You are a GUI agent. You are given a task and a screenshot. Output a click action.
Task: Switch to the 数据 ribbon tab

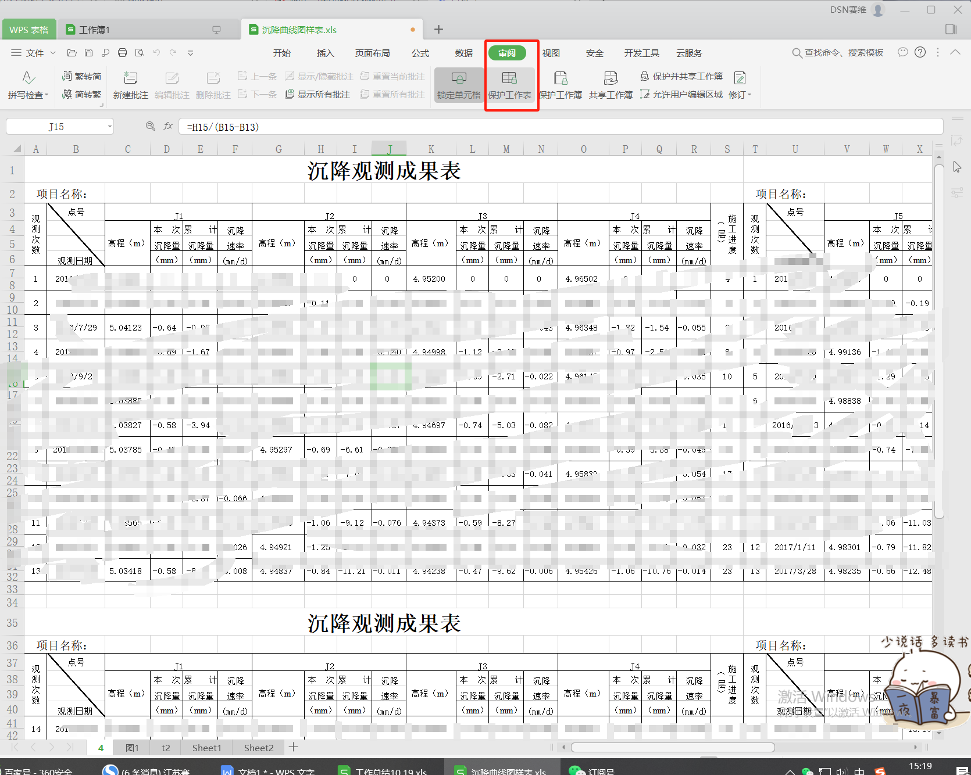[x=463, y=53]
